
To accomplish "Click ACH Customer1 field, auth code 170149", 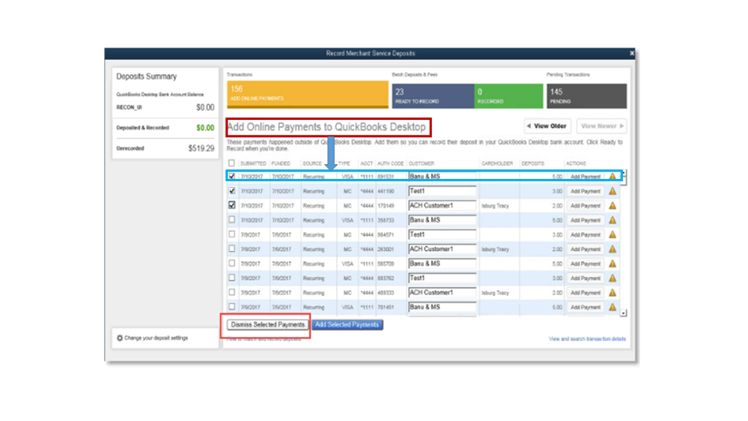I will coord(443,205).
